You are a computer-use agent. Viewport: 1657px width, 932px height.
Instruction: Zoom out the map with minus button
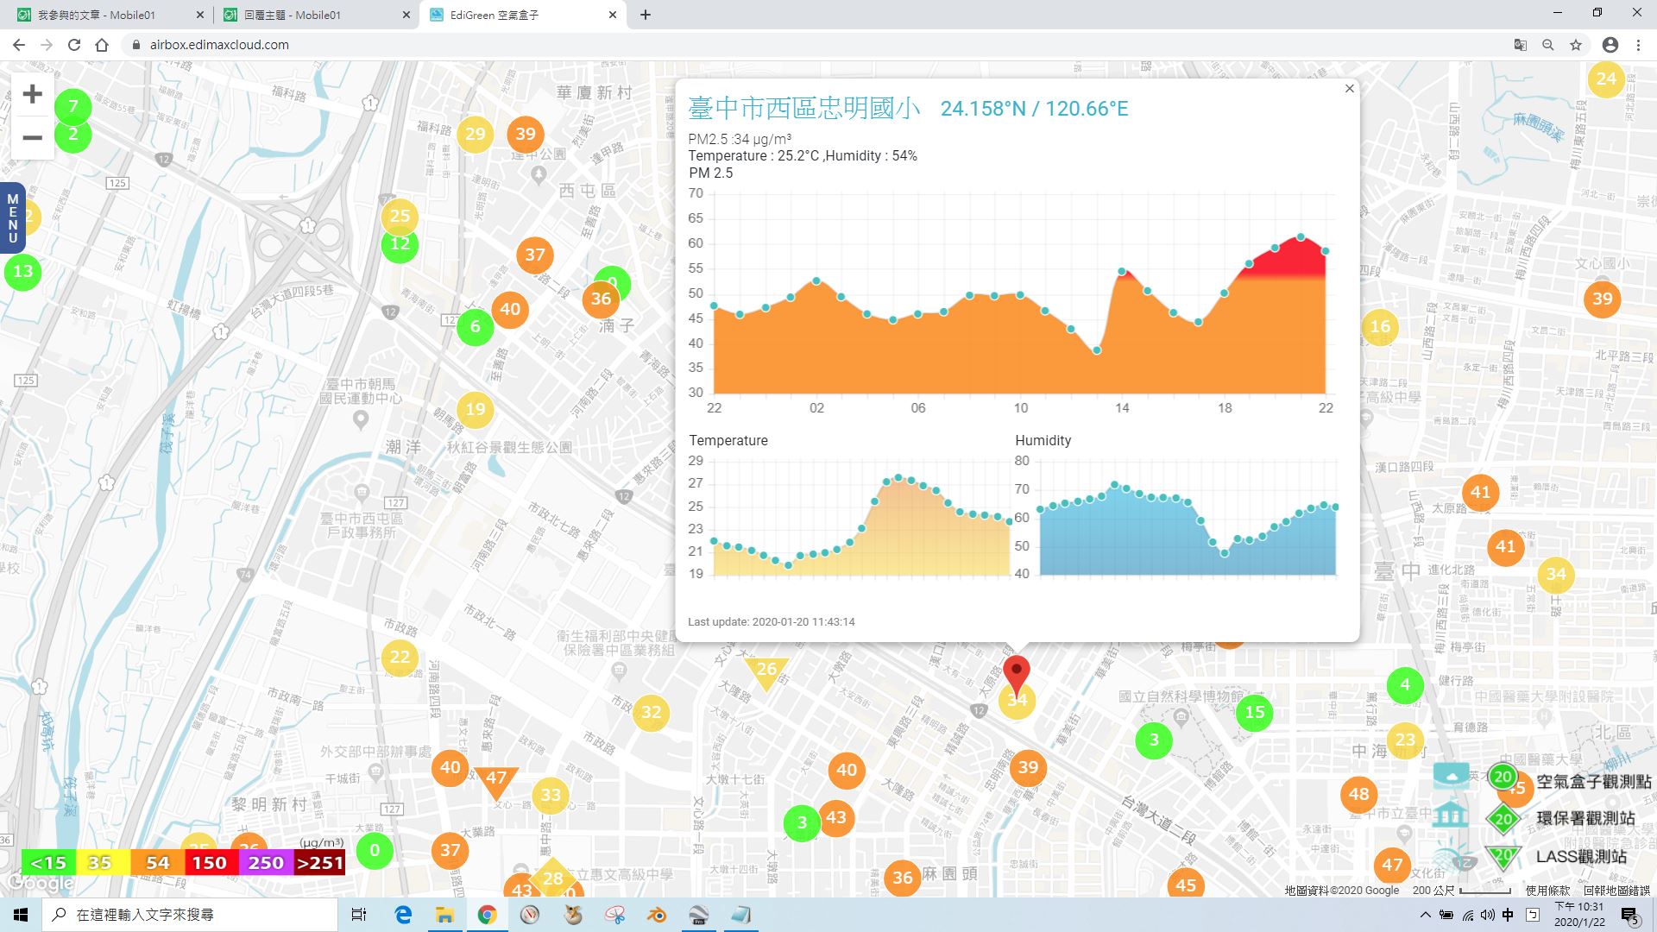coord(33,138)
